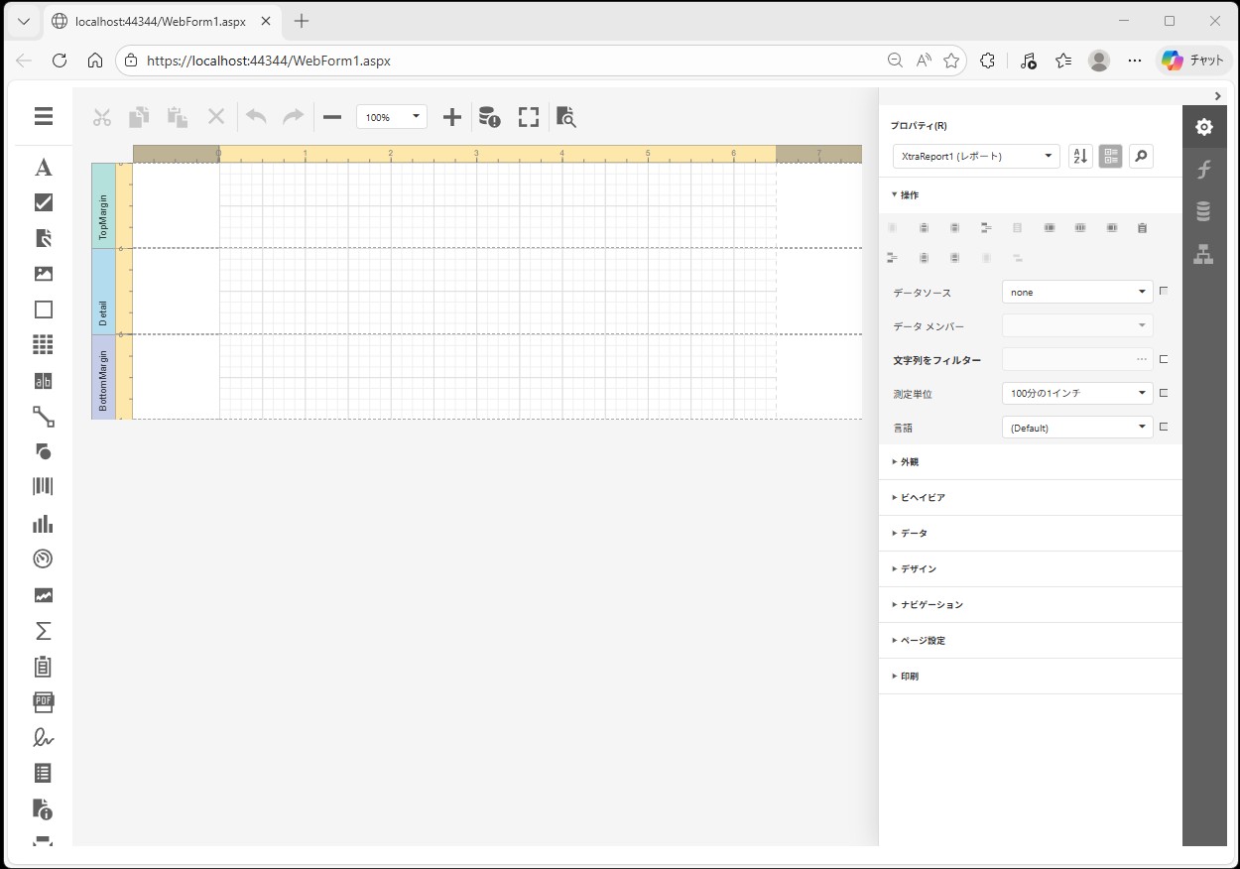Switch to the Report Explorer tab
1240x869 pixels.
click(1203, 254)
